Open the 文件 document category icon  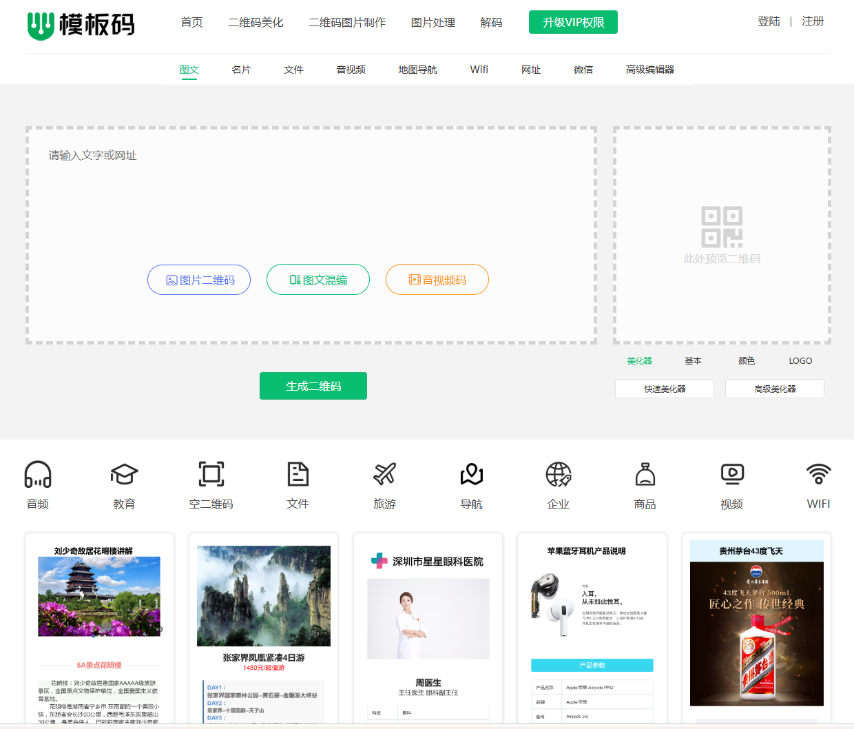[298, 474]
